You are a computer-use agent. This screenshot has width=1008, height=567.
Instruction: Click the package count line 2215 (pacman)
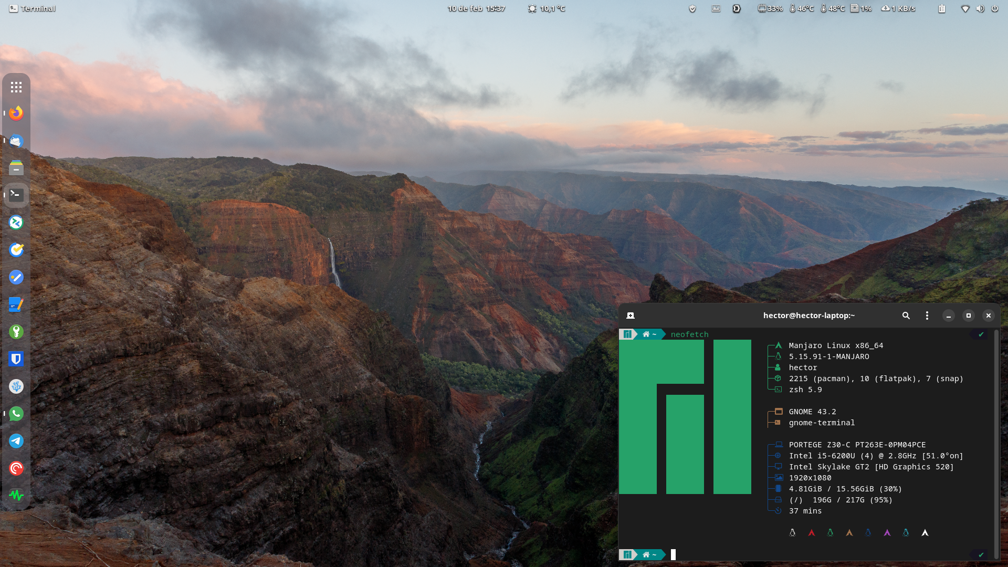pyautogui.click(x=876, y=379)
